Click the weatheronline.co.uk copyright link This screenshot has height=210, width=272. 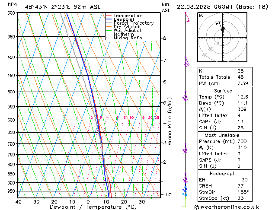227,207
